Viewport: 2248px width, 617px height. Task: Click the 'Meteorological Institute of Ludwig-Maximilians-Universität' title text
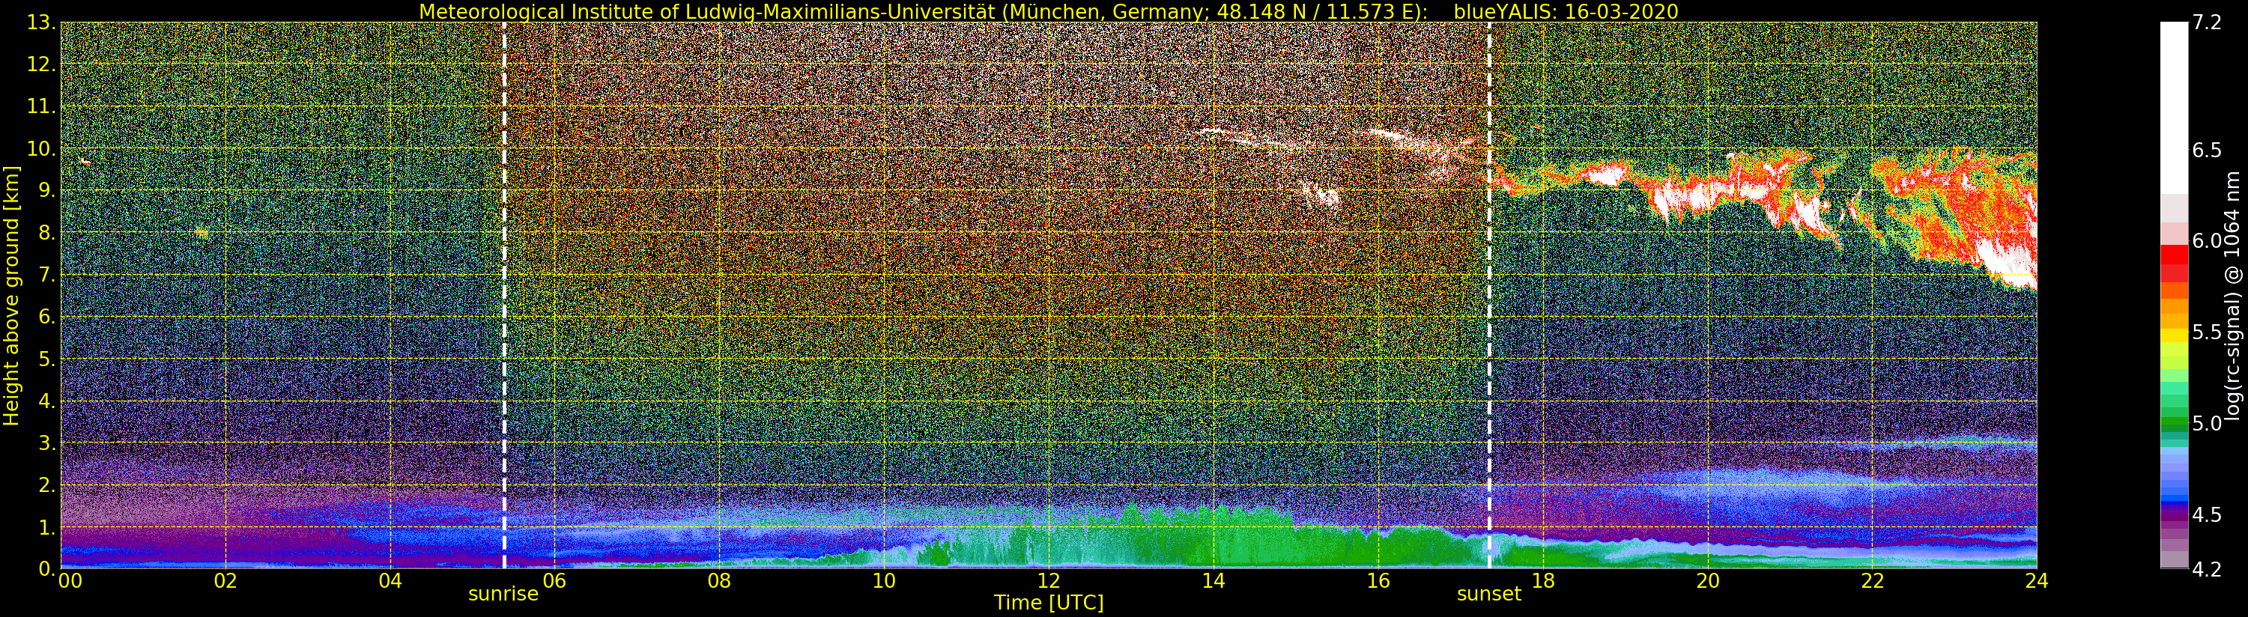[x=709, y=11]
